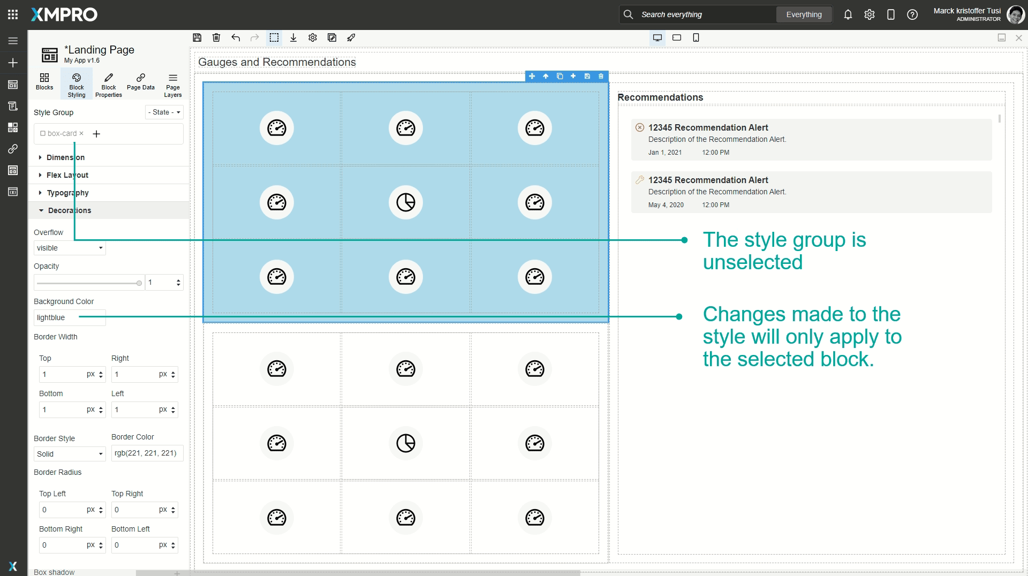
Task: Open the notifications bell
Action: [848, 14]
